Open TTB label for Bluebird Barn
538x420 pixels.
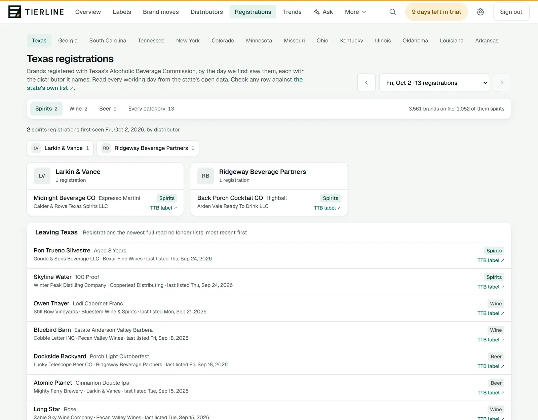pos(491,340)
